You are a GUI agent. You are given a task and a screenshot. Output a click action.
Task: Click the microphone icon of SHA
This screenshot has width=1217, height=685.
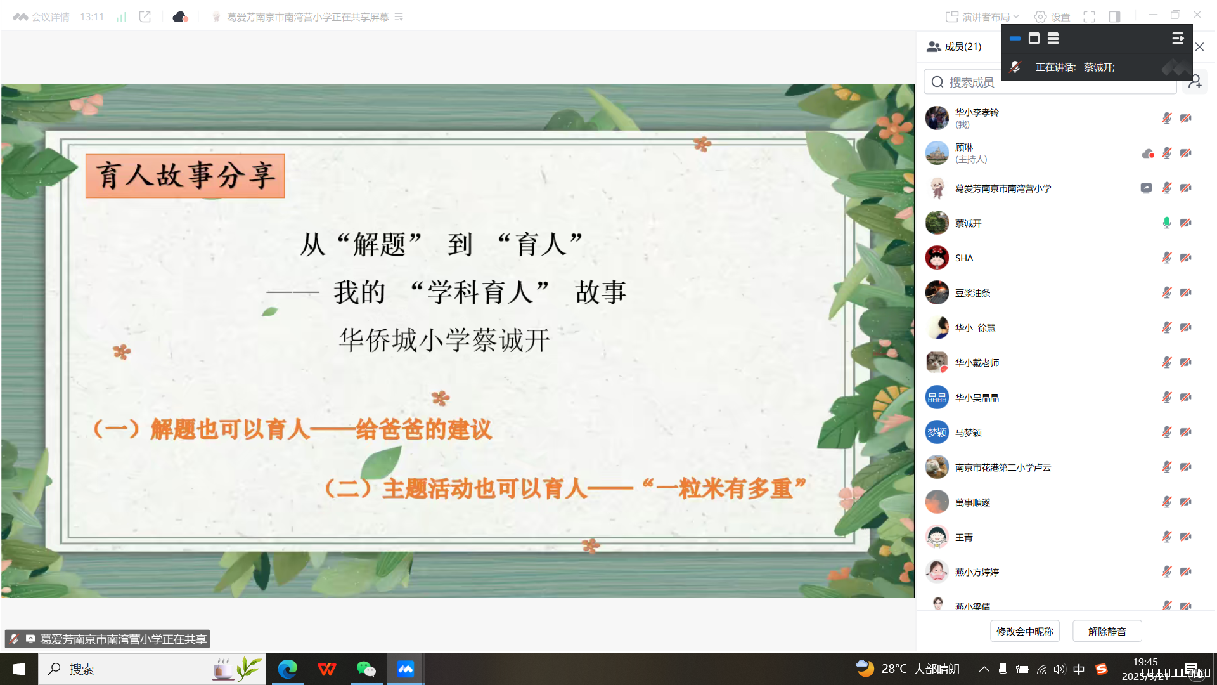[1166, 258]
